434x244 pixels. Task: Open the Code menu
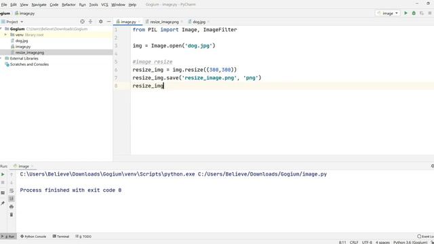tap(54, 5)
